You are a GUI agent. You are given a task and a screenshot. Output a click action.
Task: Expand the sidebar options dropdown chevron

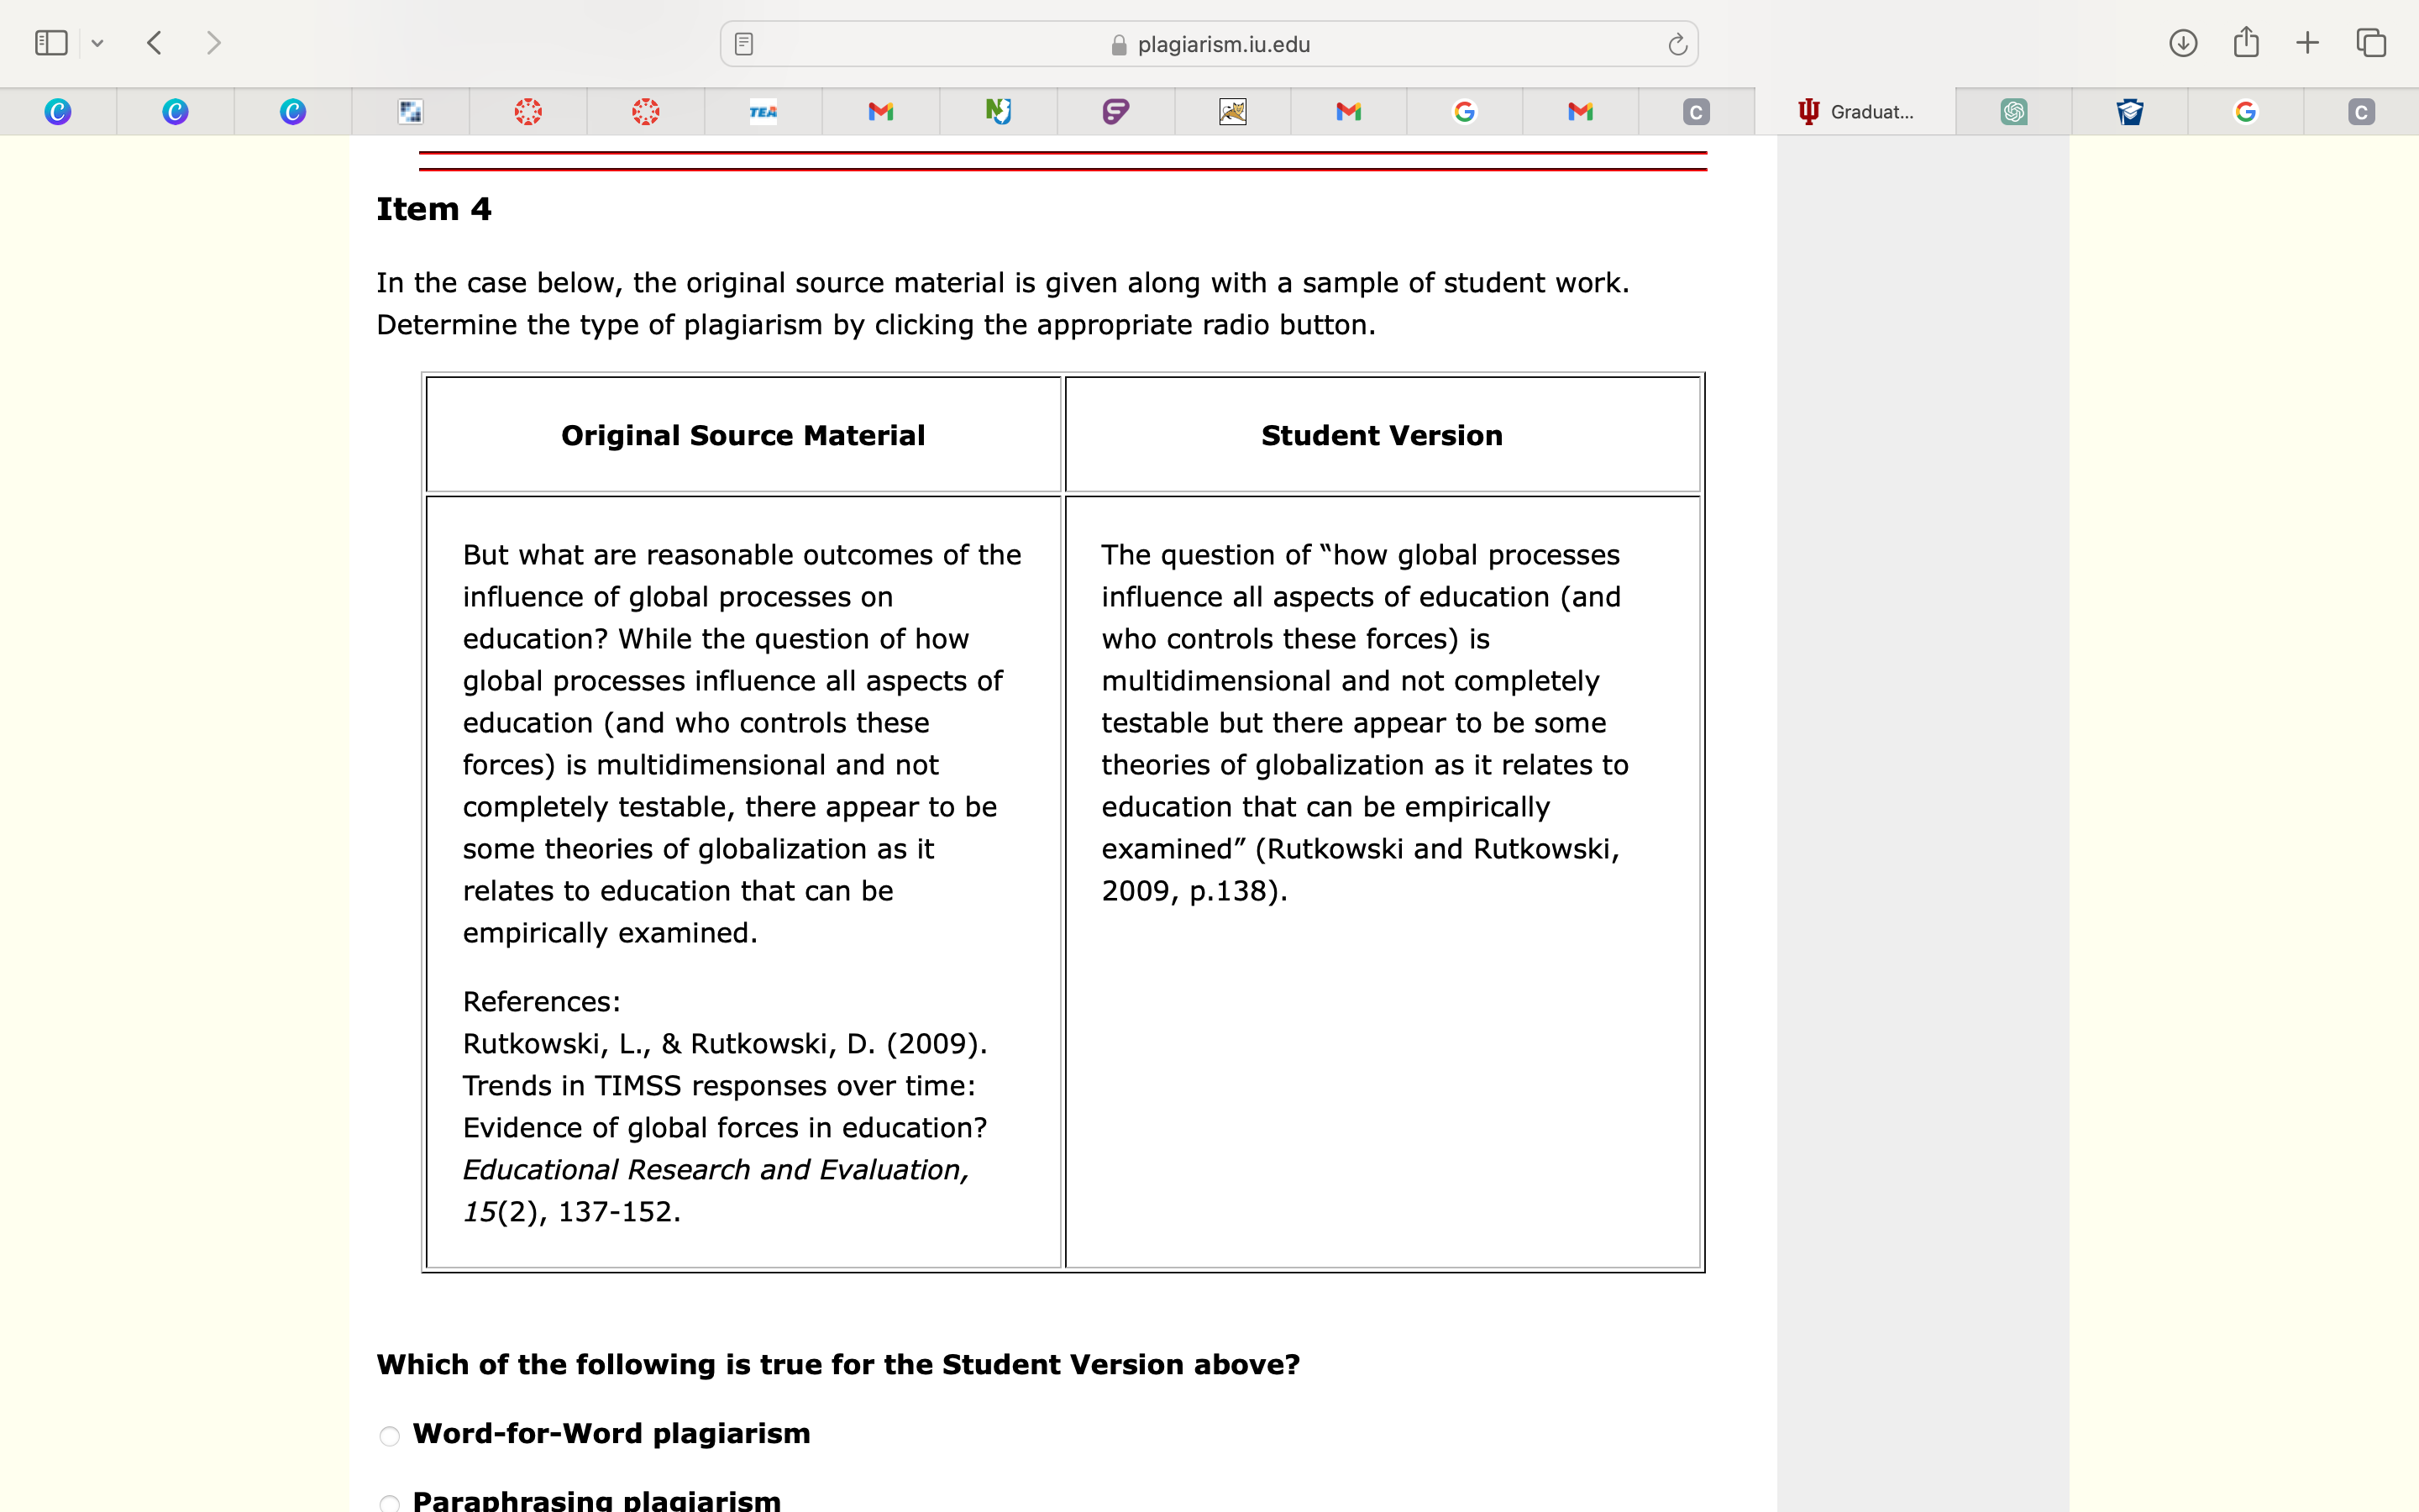click(x=97, y=43)
